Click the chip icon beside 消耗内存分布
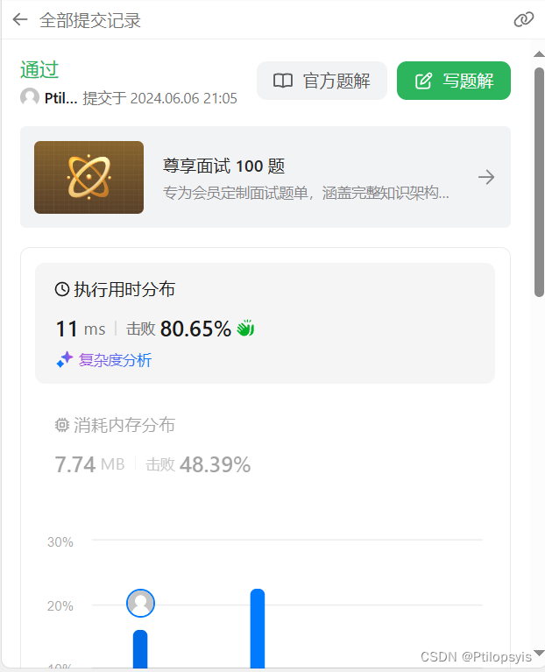This screenshot has width=545, height=672. (x=62, y=425)
